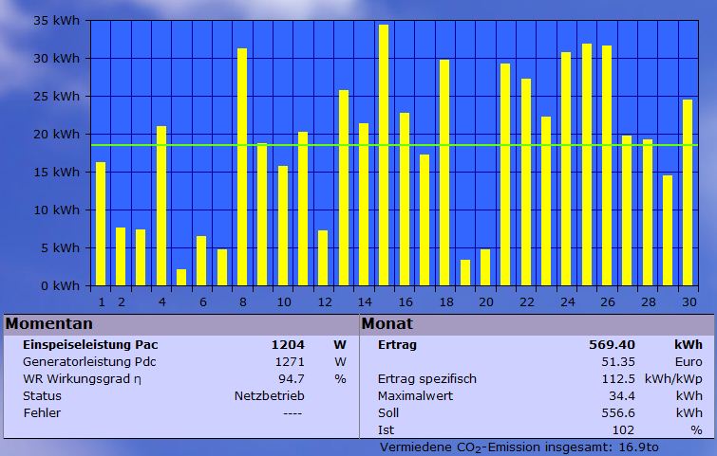
Task: Select 'Ertrag spezifisch' label
Action: (x=427, y=379)
